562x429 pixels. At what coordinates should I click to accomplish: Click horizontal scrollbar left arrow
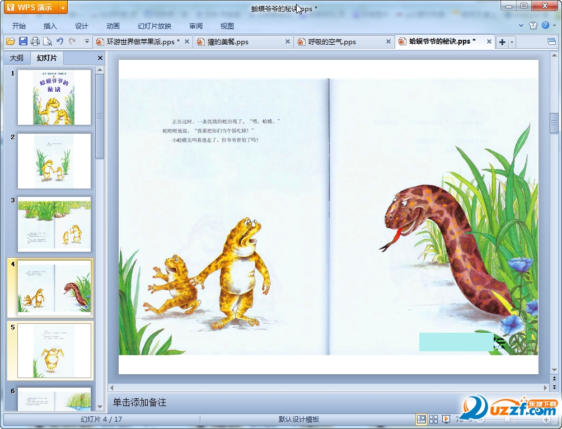click(111, 388)
